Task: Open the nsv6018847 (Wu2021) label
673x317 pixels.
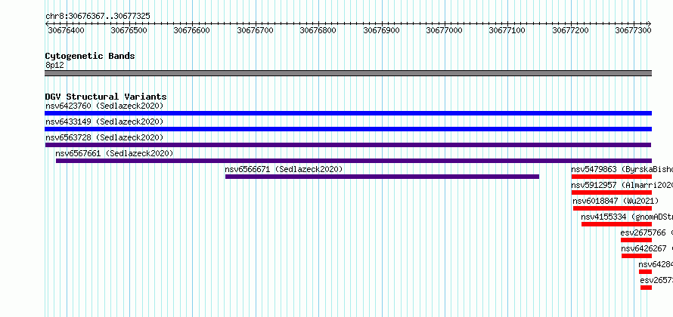Action: 616,201
